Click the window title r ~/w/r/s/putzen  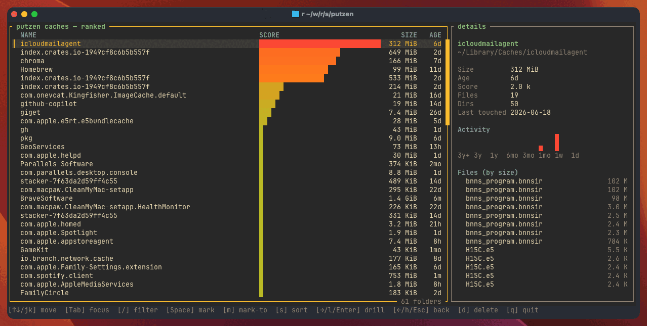click(328, 14)
